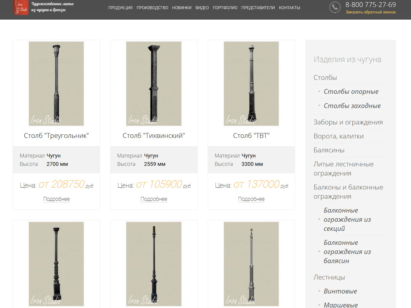The height and width of the screenshot is (308, 411).
Task: Open Балконы и балконные ограждения category
Action: click(x=348, y=192)
